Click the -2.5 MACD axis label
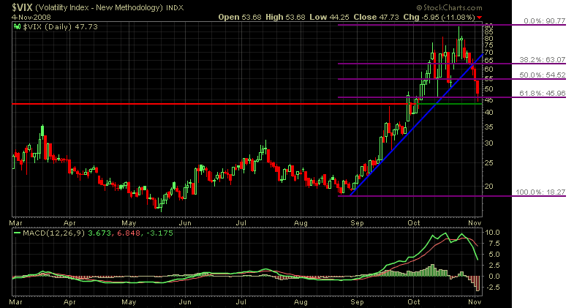Image resolution: width=585 pixels, height=308 pixels. click(492, 287)
